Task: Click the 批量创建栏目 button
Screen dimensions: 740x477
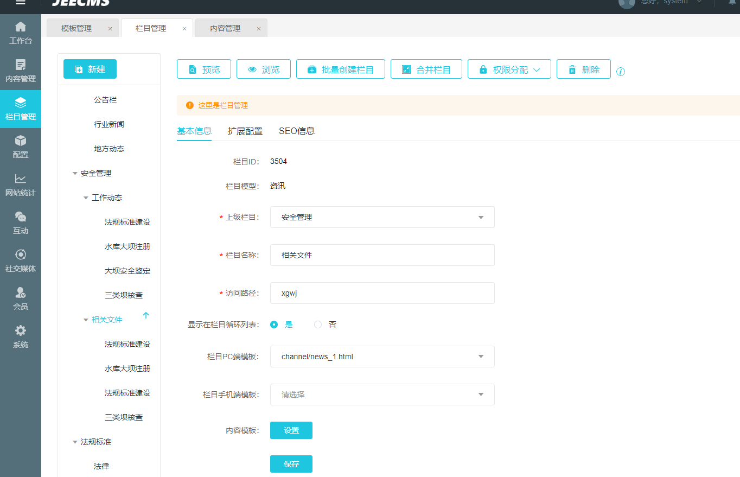Action: tap(340, 69)
